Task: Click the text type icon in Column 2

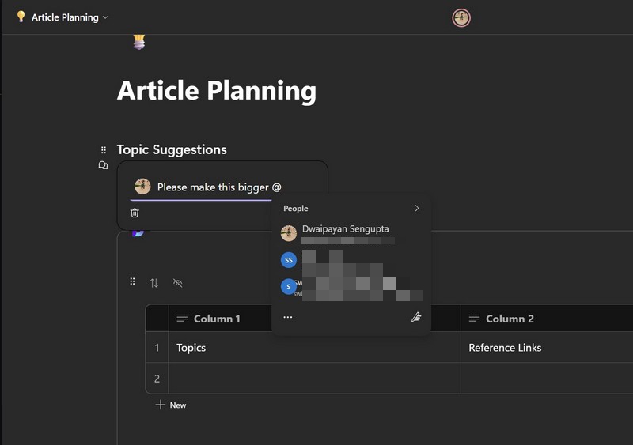Action: [x=474, y=319]
